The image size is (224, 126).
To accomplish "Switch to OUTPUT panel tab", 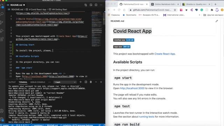I will pos(12,82).
